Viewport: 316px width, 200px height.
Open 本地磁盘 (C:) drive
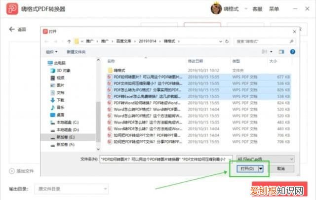click(65, 122)
